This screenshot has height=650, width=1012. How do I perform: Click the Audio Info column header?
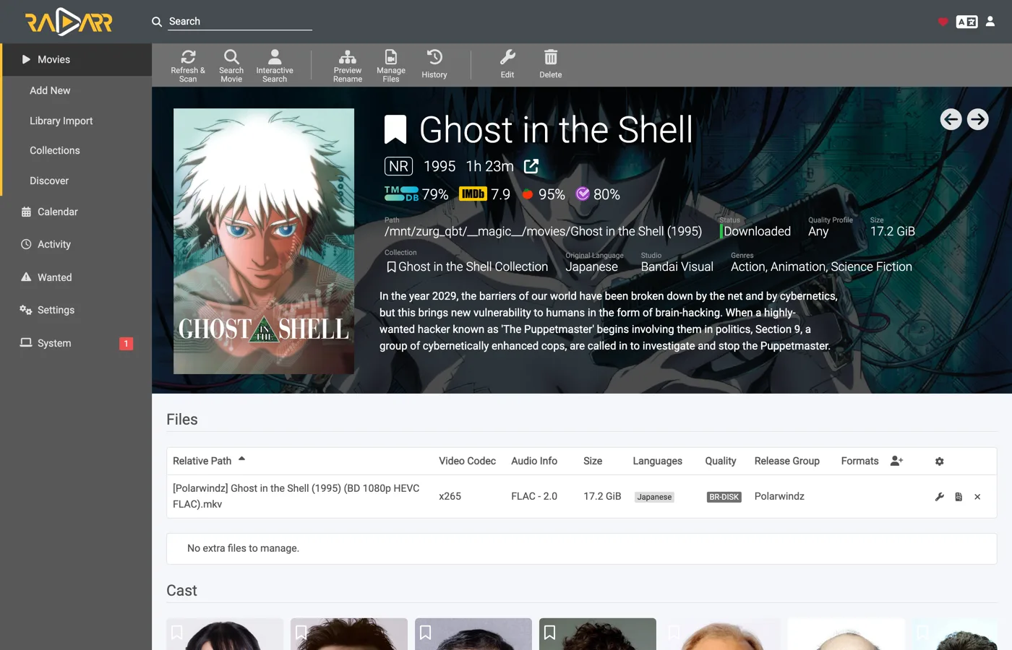click(x=534, y=461)
